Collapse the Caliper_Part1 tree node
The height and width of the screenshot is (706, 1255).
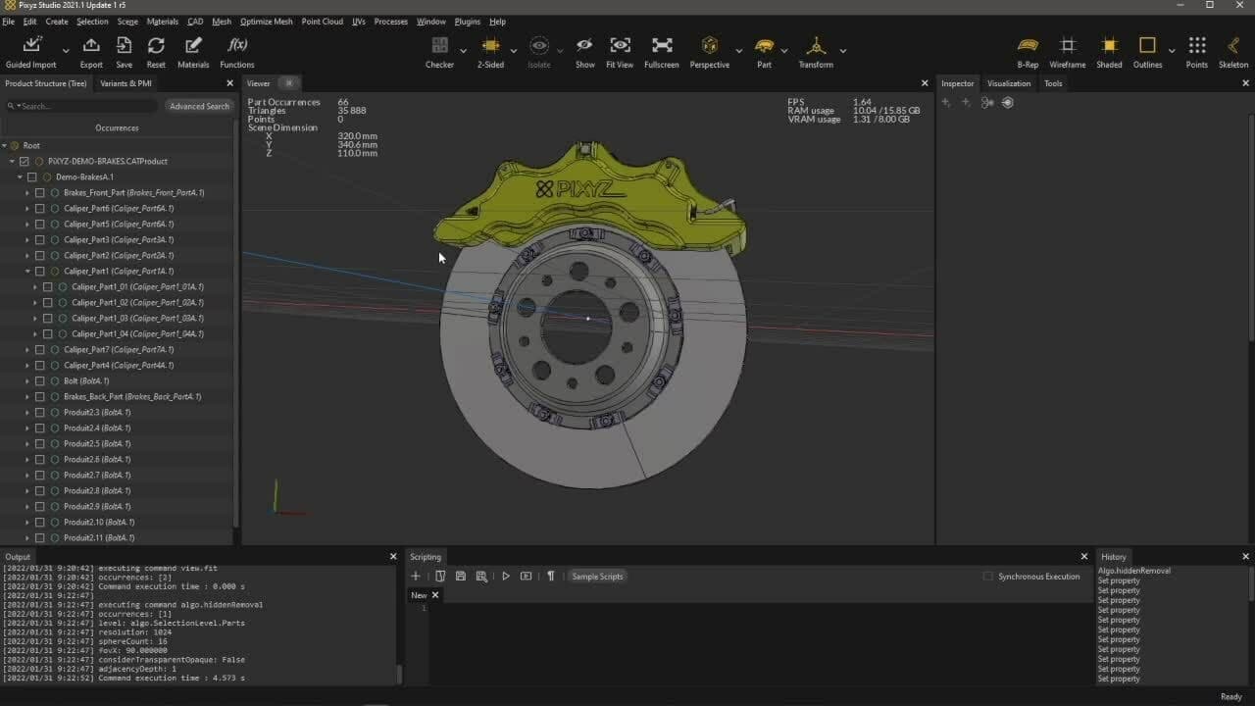[27, 271]
